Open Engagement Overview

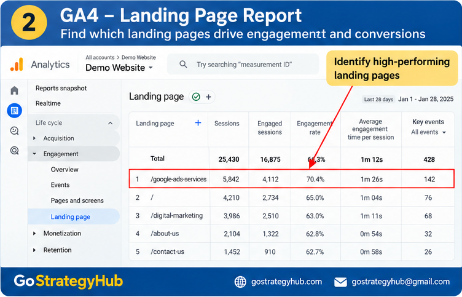pyautogui.click(x=65, y=170)
